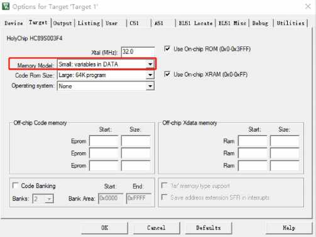
Task: Open the BL51 Misc tab
Action: (x=232, y=23)
